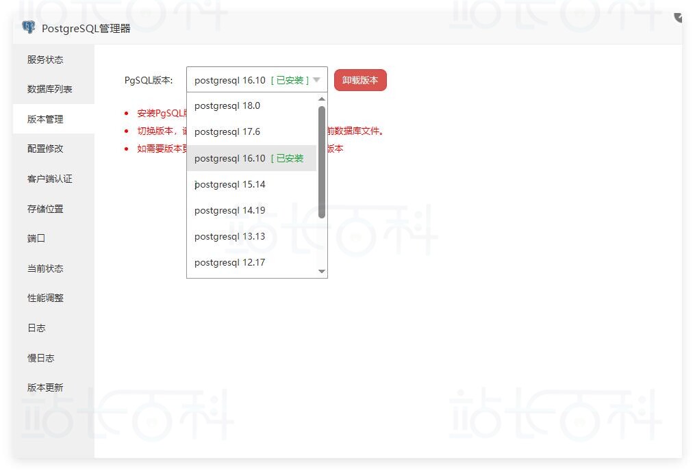The width and height of the screenshot is (695, 471).
Task: Switch to the 存储位置 tab
Action: click(53, 208)
